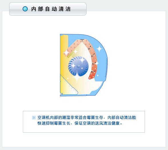Click the sparkle inside the fan wheel top
This screenshot has height=150, width=168.
[x=82, y=60]
